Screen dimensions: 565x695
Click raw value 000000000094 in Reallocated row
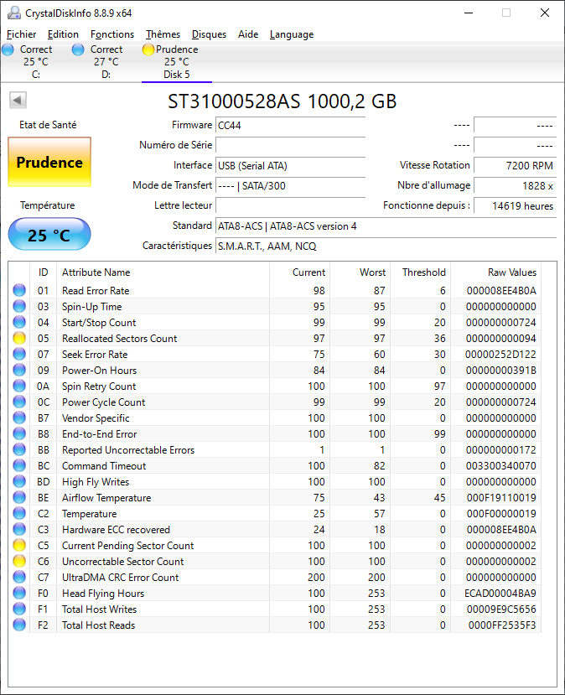pos(500,338)
